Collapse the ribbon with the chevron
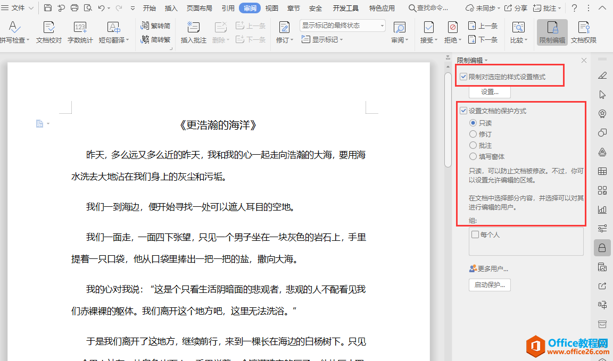Viewport: 613px width, 361px height. [602, 8]
